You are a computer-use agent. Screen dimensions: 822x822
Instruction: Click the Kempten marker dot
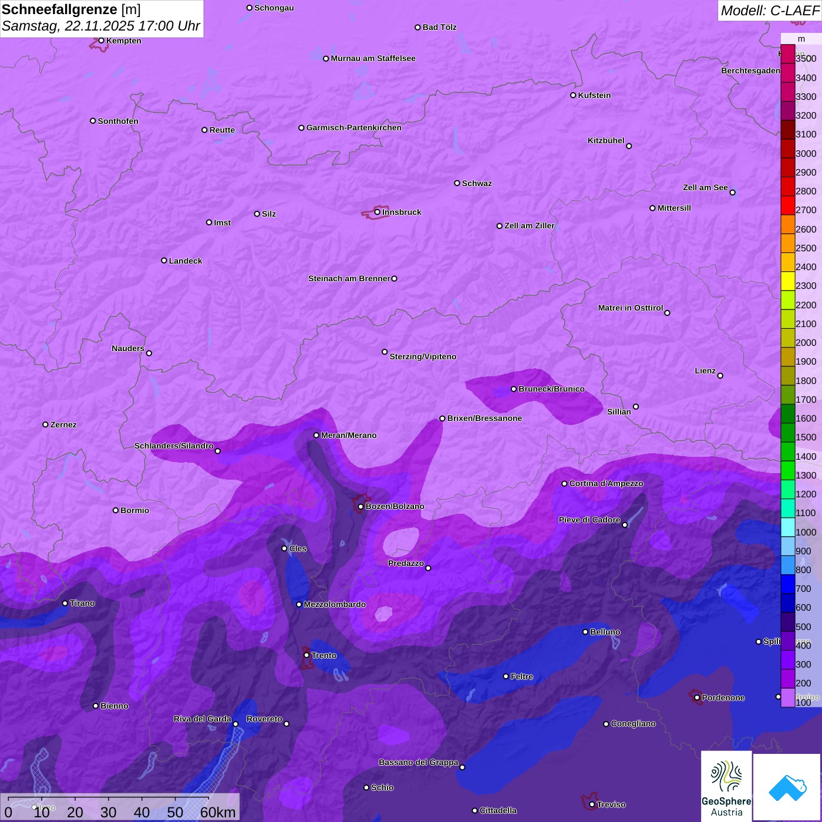[102, 41]
